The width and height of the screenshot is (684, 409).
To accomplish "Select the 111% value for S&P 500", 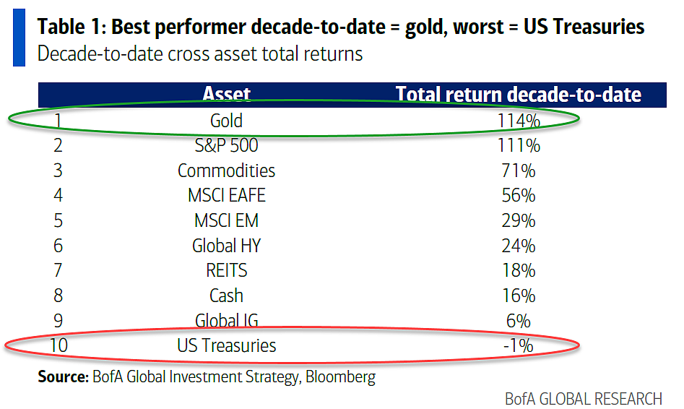I will pos(518,145).
